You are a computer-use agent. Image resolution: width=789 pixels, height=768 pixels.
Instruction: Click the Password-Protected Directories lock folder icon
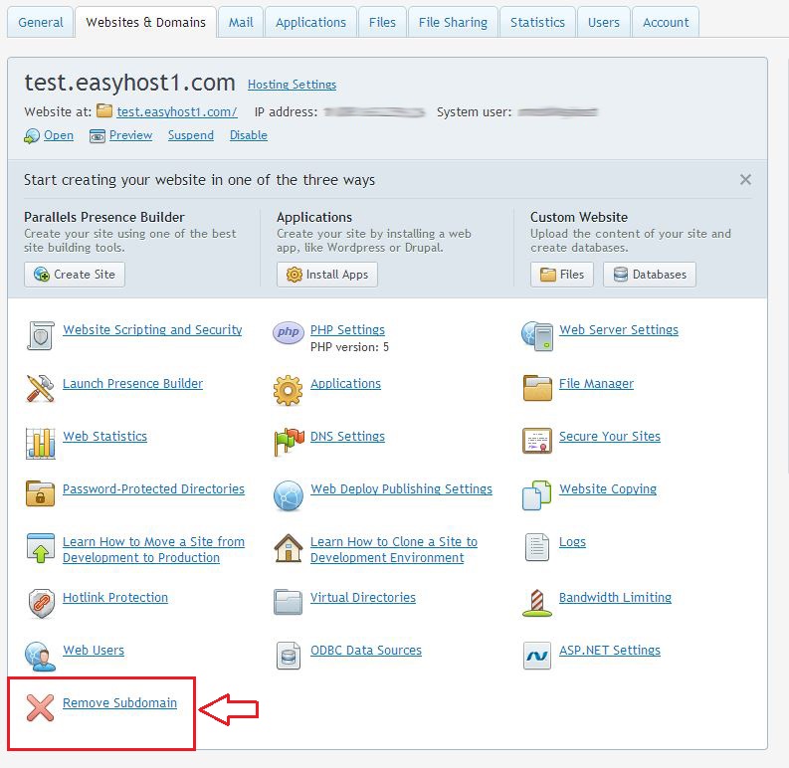pyautogui.click(x=40, y=493)
